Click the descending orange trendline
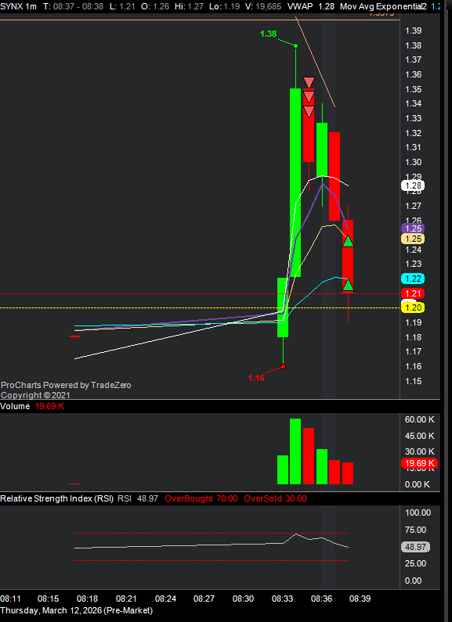Image resolution: width=452 pixels, height=622 pixels. coord(315,63)
